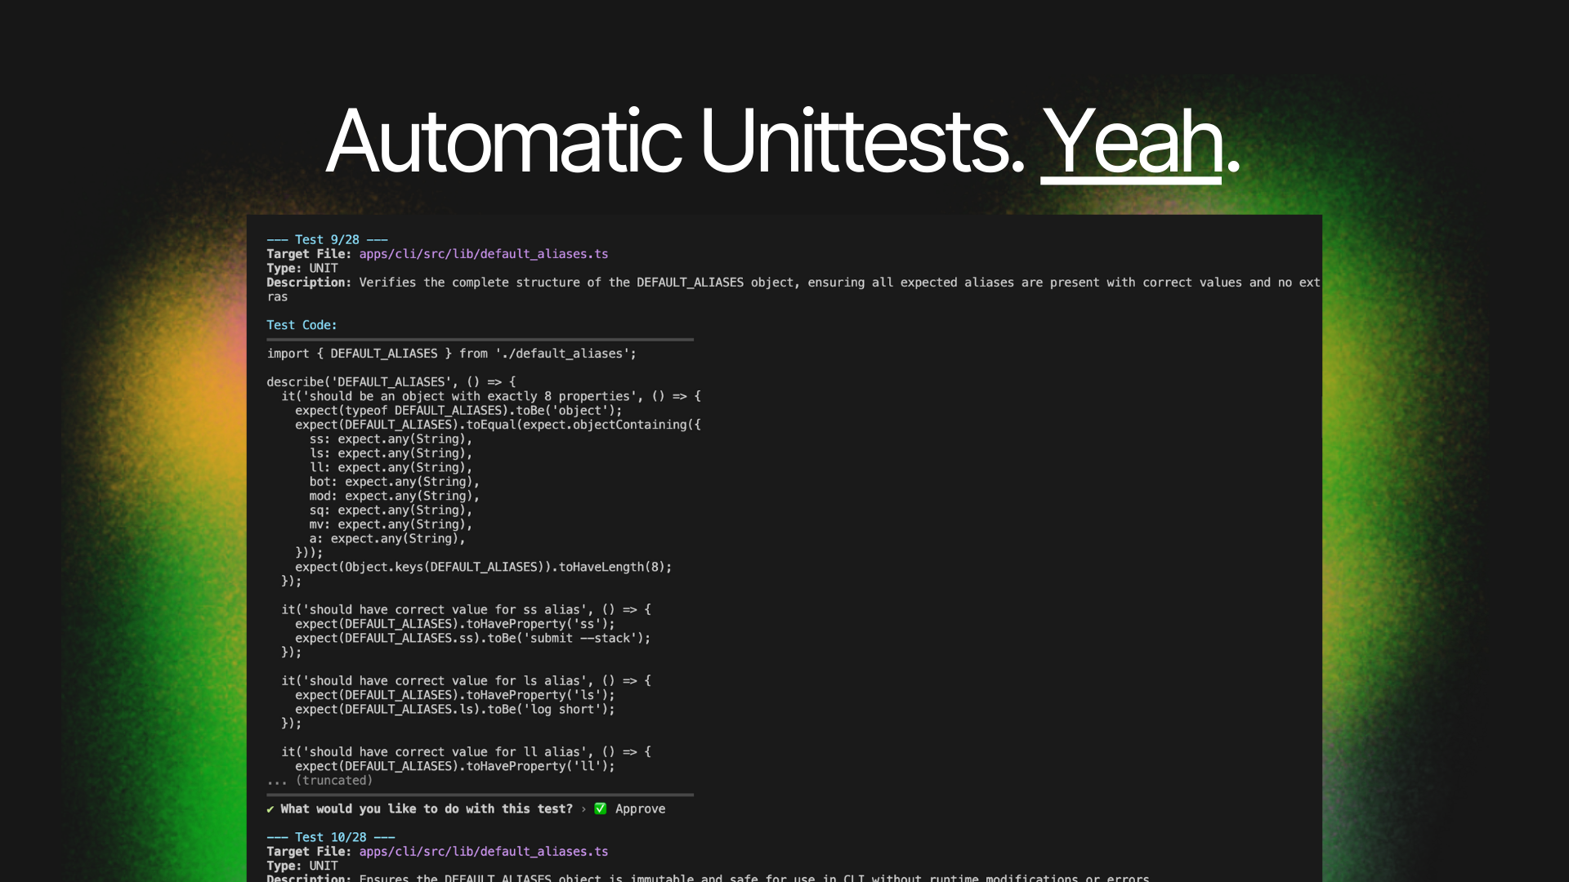The image size is (1569, 882).
Task: Click the separator line below Test Code
Action: [480, 339]
